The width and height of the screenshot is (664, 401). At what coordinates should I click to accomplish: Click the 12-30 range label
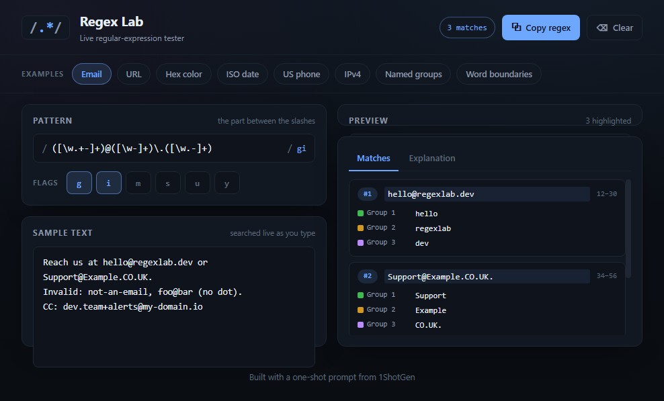point(607,194)
